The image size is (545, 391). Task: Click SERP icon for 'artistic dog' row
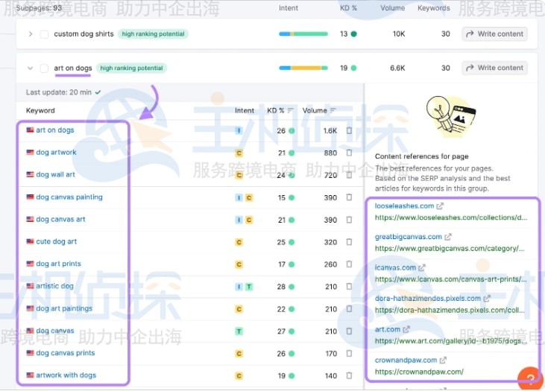(349, 287)
